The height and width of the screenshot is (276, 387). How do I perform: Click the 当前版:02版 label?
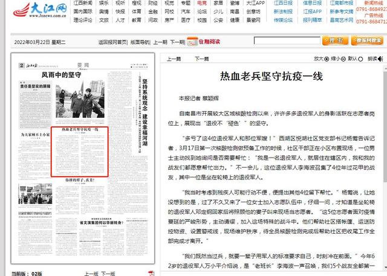pos(27,274)
